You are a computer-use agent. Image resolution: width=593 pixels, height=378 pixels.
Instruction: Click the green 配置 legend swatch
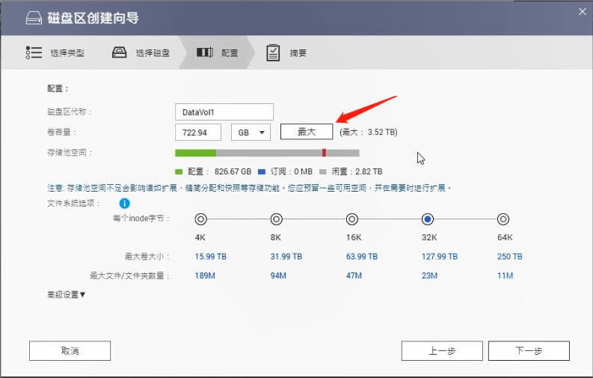point(179,171)
